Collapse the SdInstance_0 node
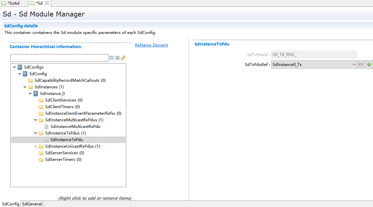The image size is (373, 207). 30,94
